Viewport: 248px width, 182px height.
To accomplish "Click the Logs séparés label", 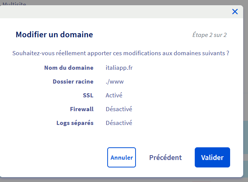I will pos(75,123).
